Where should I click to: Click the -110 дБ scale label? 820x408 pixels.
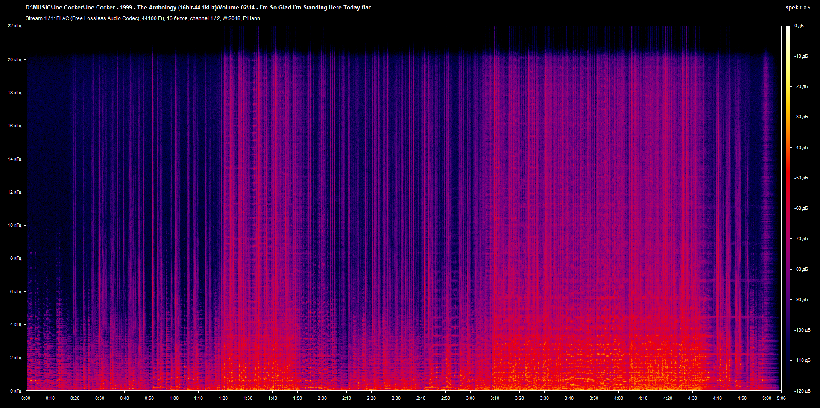[802, 360]
